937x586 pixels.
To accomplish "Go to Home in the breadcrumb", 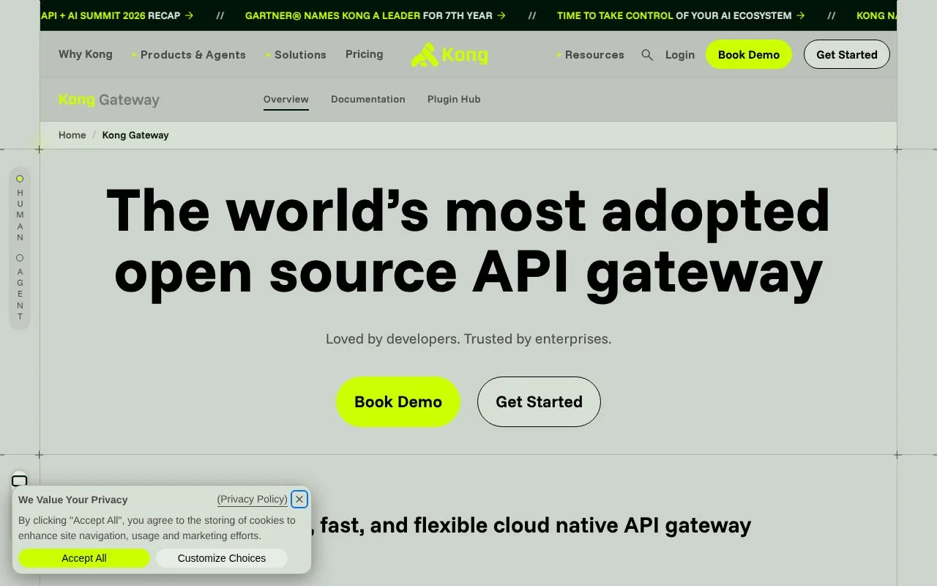I will [x=72, y=136].
